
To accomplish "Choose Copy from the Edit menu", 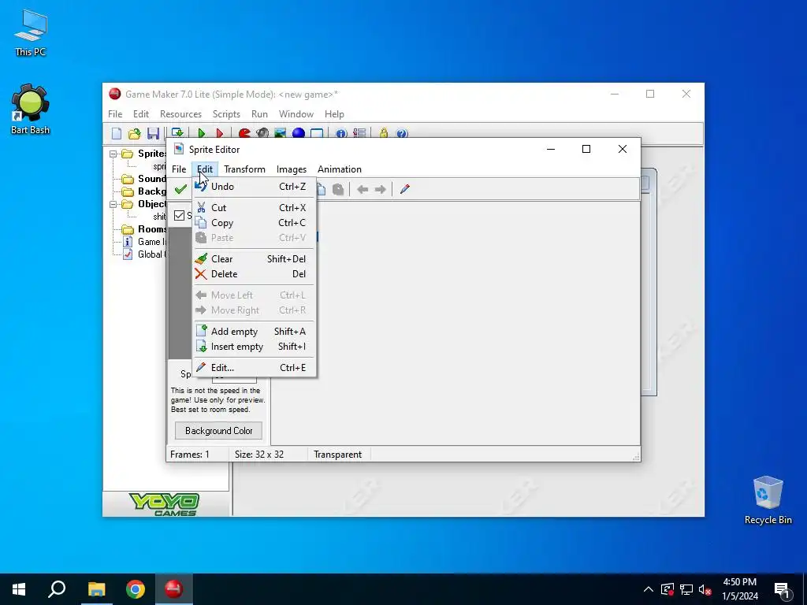I will click(255, 223).
